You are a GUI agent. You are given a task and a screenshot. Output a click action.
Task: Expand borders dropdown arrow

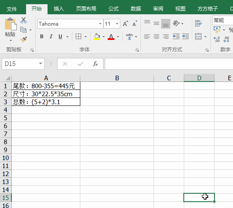point(85,37)
